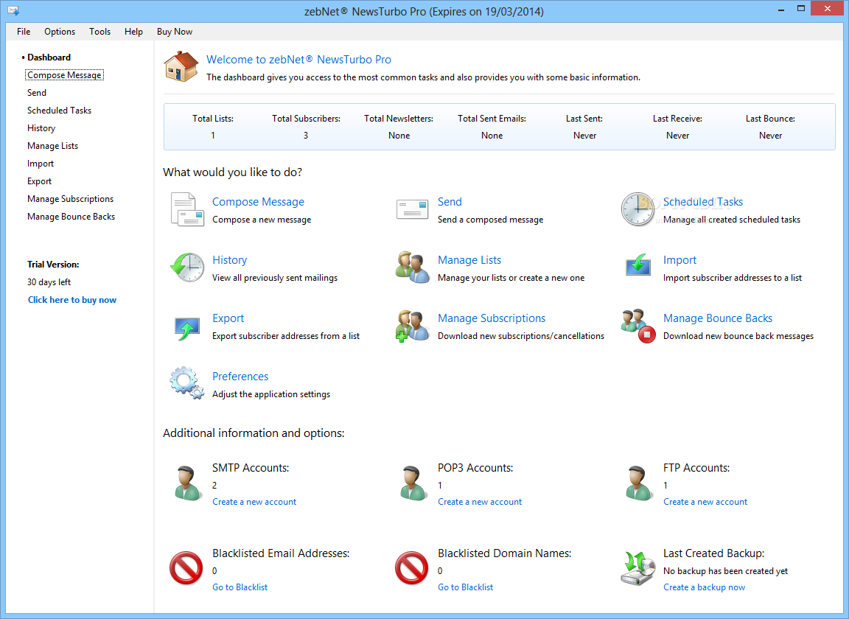
Task: Open the File menu
Action: pyautogui.click(x=24, y=32)
